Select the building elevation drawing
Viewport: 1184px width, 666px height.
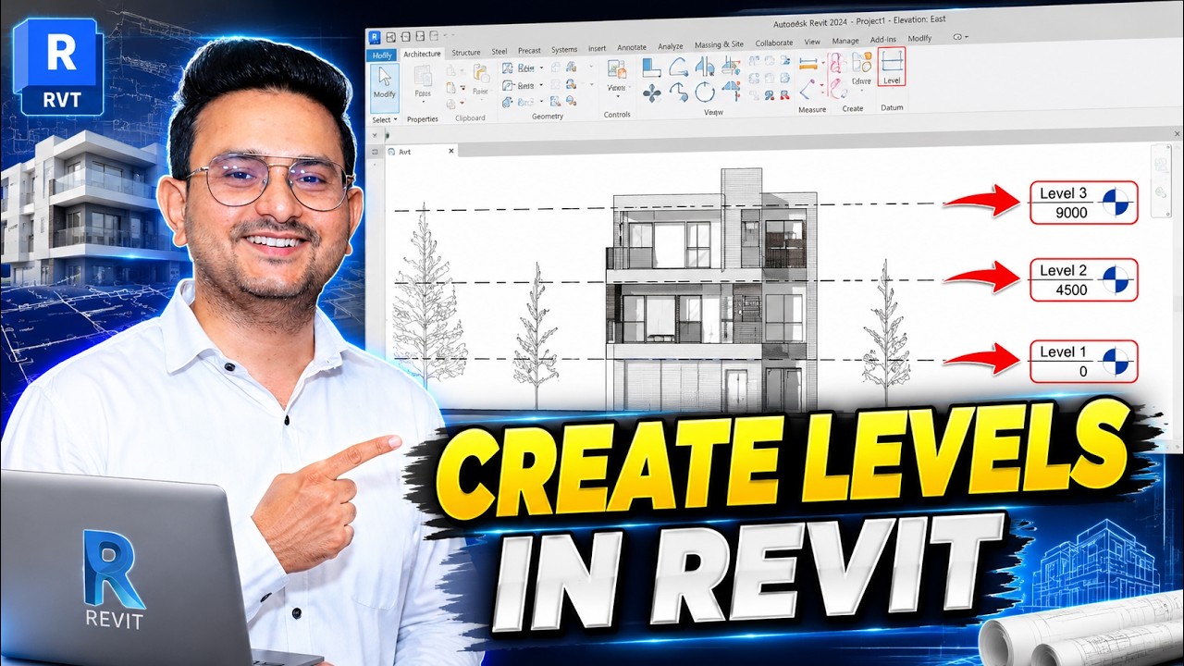click(x=710, y=289)
